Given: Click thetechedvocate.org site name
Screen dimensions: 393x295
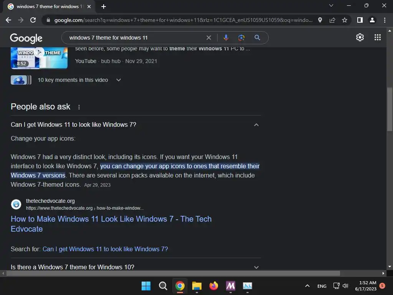Looking at the screenshot, I should tap(50, 201).
